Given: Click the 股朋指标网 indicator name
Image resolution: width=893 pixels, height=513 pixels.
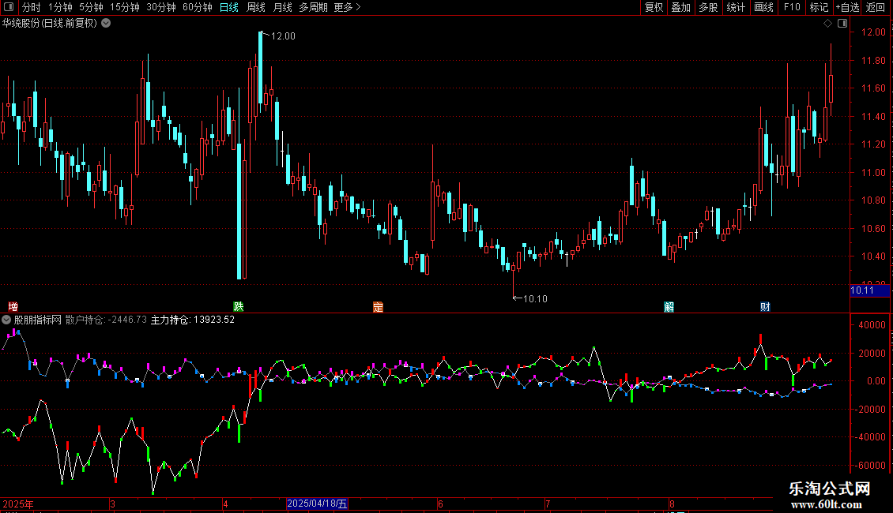Looking at the screenshot, I should point(38,320).
